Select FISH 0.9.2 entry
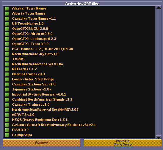Viewport: 163px width, 150px height. (x=79, y=130)
